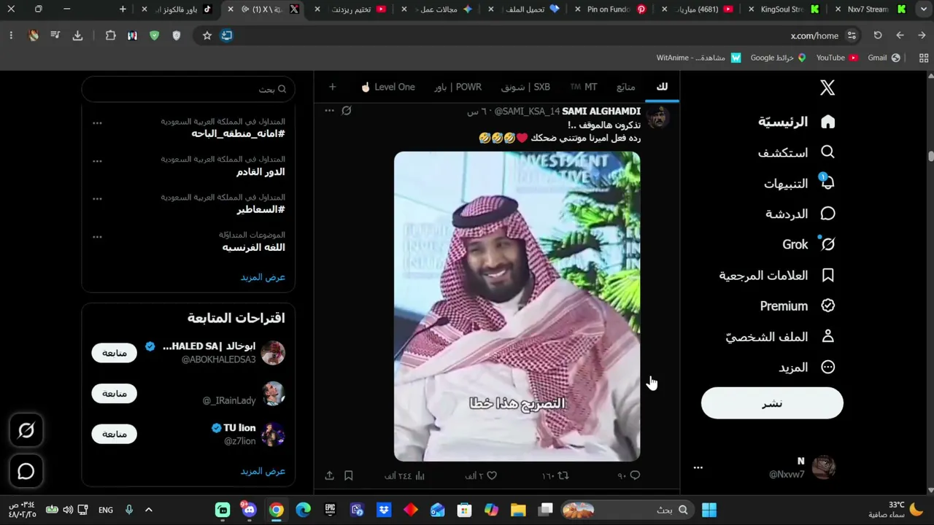Add a new timeline tab with plus
The image size is (934, 525).
click(332, 87)
